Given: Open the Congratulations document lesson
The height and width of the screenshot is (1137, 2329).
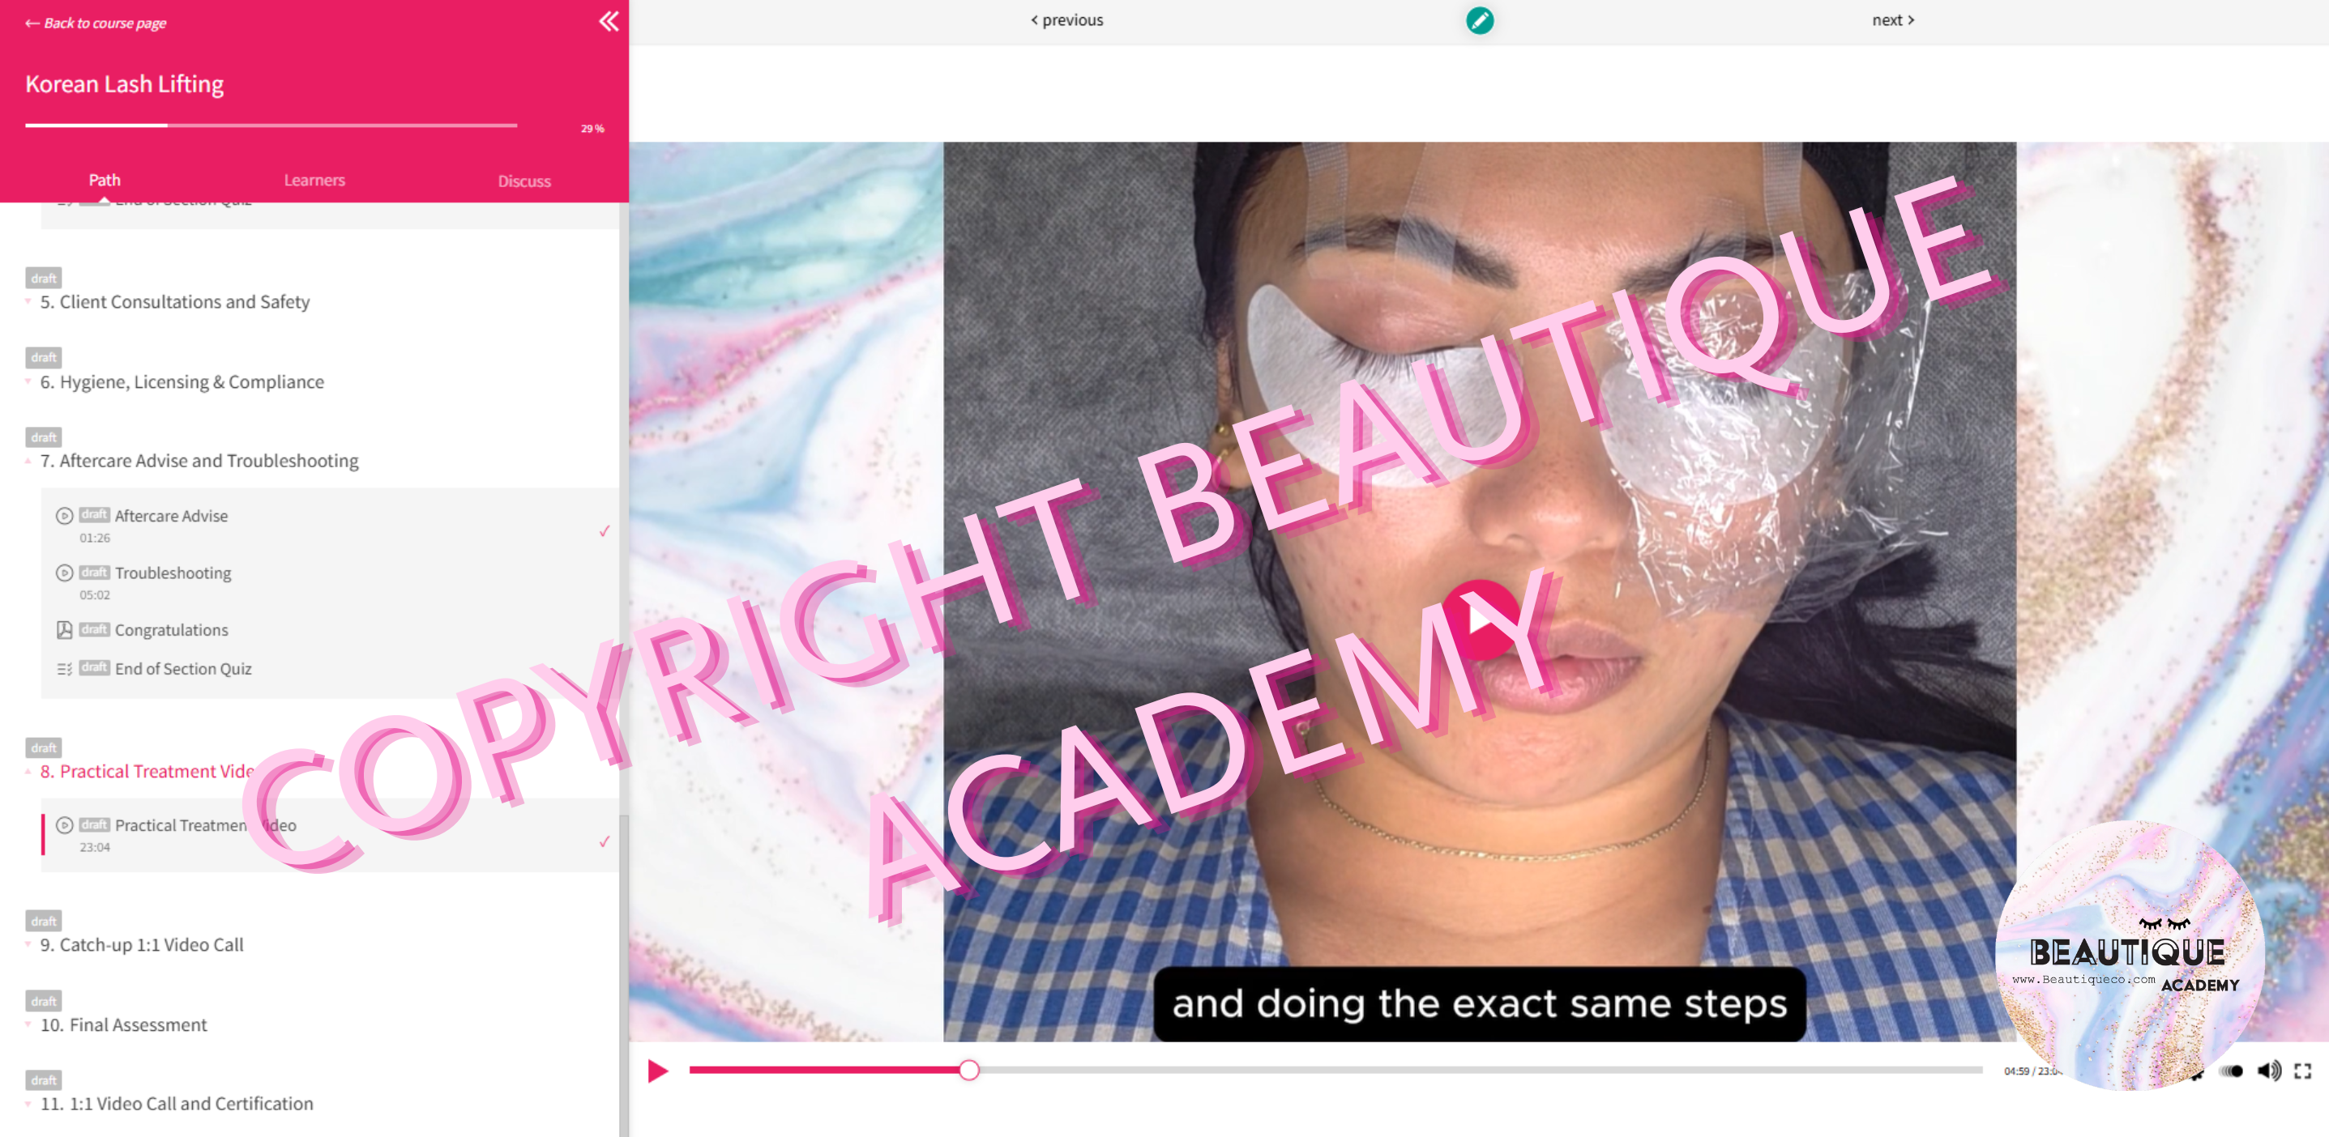Looking at the screenshot, I should coord(171,630).
